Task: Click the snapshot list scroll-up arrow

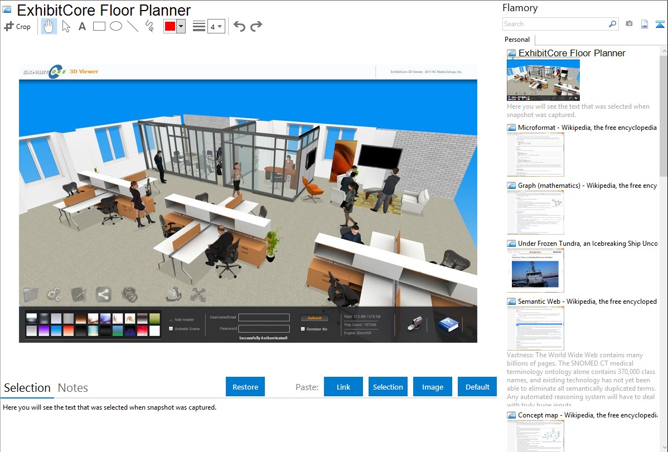Action: coord(664,51)
